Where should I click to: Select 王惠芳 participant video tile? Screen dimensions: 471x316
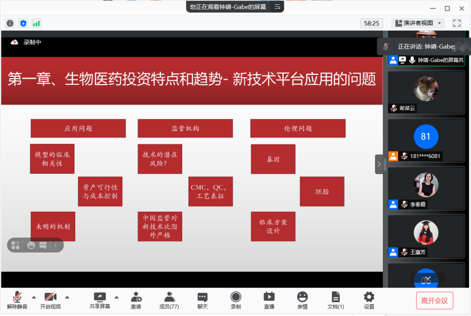coord(426,236)
